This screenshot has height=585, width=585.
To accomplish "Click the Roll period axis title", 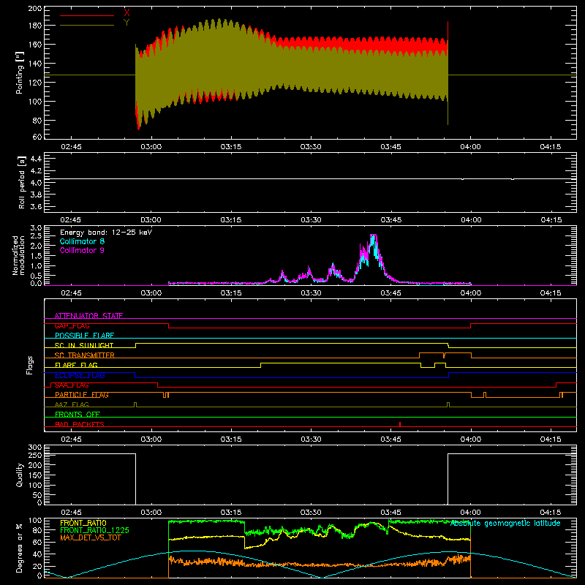I will (21, 182).
